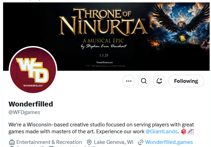This screenshot has height=147, width=211.
Task: Click the red dice emoji in bio
Action: [184, 132]
